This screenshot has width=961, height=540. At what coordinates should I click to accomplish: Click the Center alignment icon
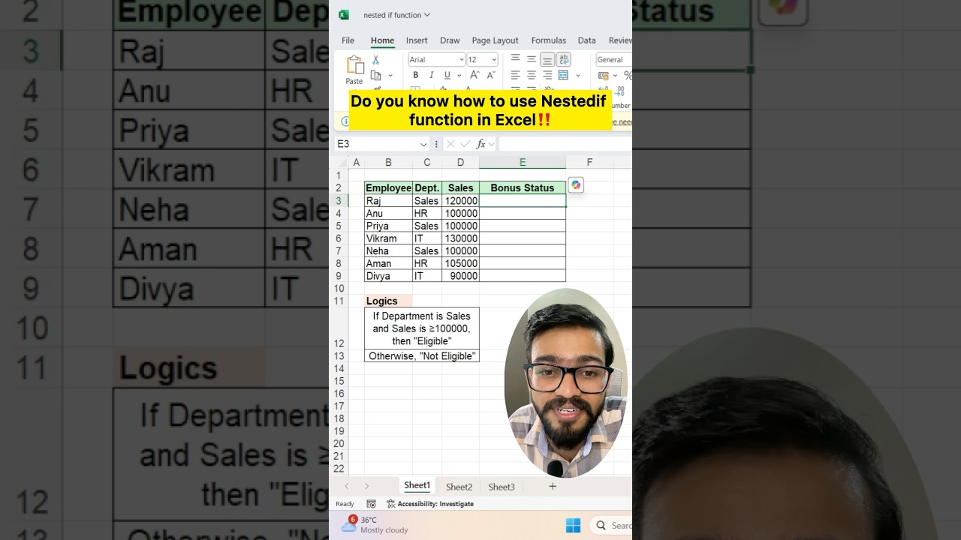click(531, 75)
